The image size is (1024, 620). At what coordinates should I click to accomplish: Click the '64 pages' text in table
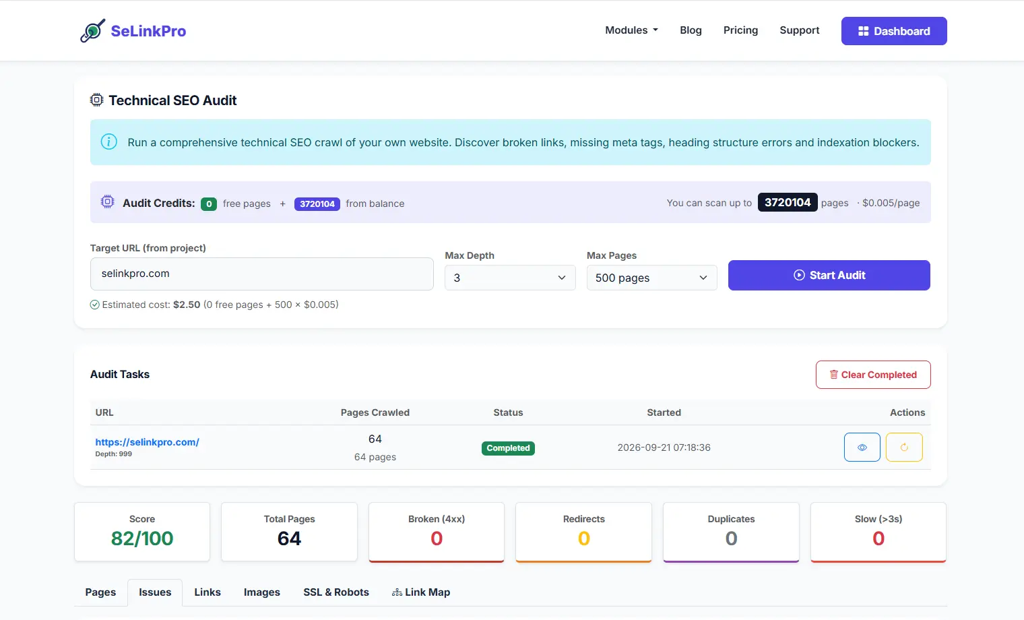(x=375, y=457)
